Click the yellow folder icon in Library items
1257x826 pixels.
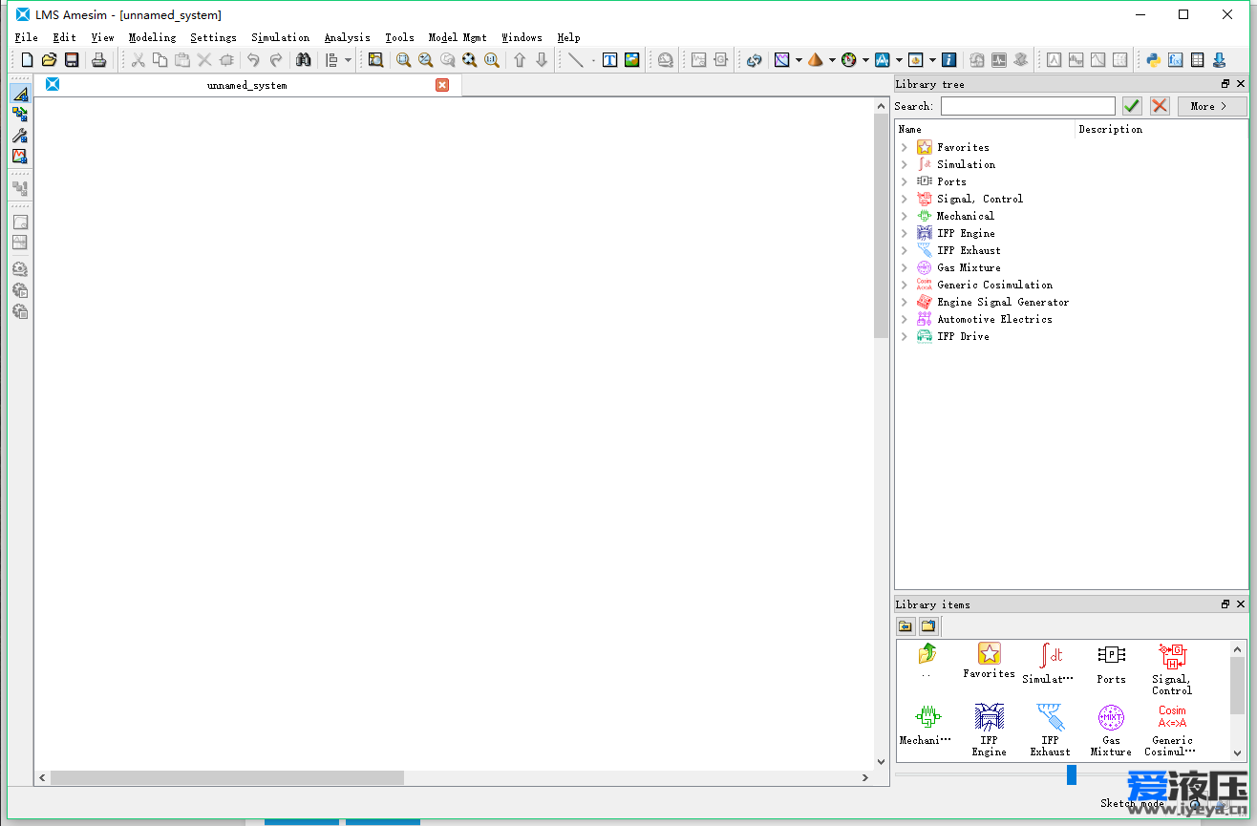pyautogui.click(x=927, y=626)
